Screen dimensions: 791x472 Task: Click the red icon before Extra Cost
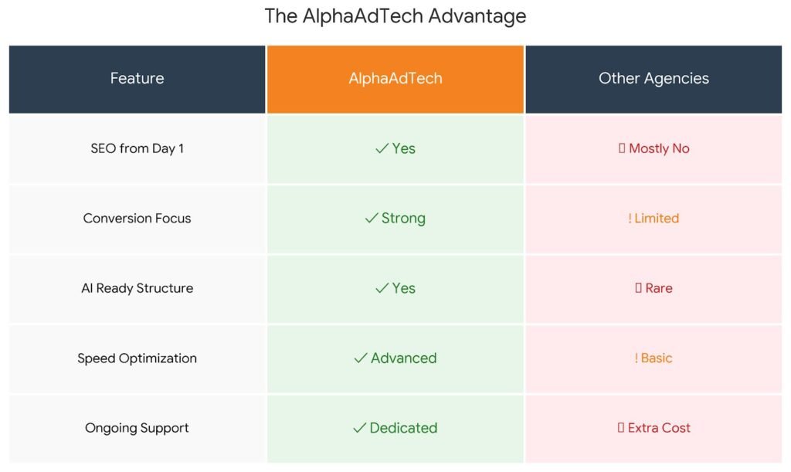click(621, 428)
